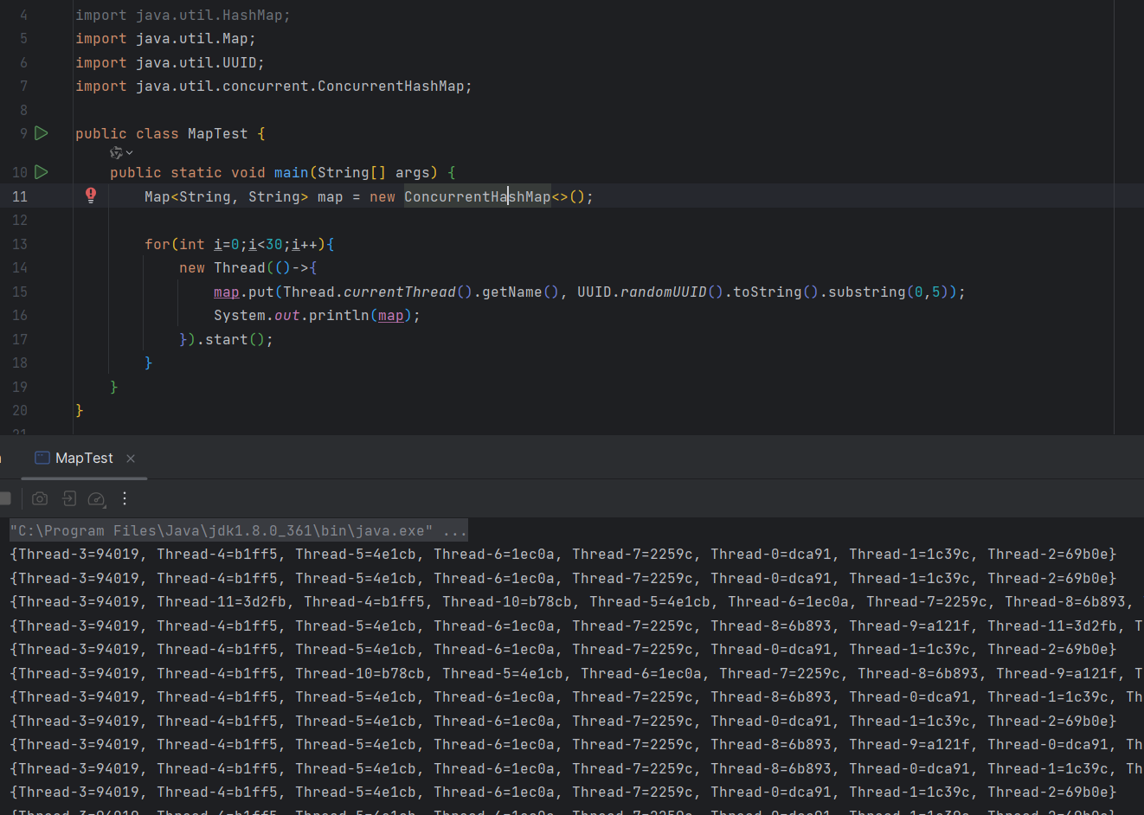
Task: Click closing brace on line 19
Action: tap(113, 387)
